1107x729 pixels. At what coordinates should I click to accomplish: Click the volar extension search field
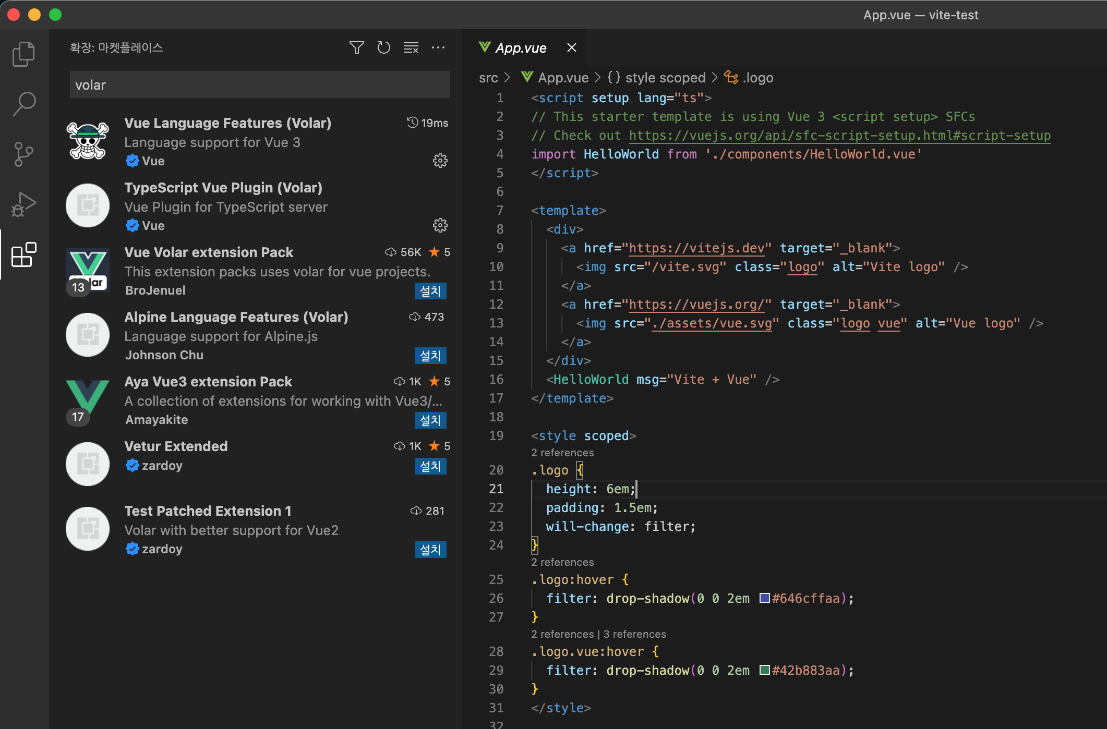coord(260,85)
